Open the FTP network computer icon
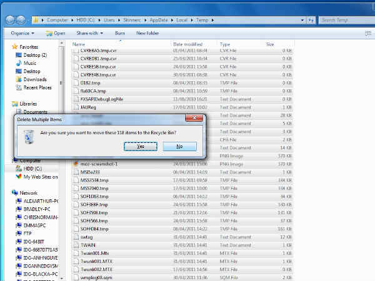Image resolution: width=375 pixels, height=281 pixels. [18, 234]
